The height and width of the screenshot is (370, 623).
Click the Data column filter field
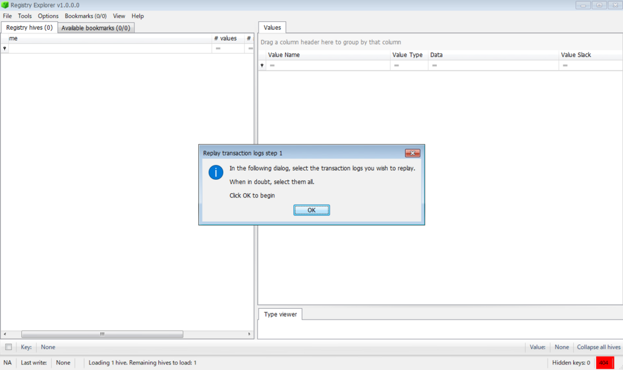click(x=493, y=66)
